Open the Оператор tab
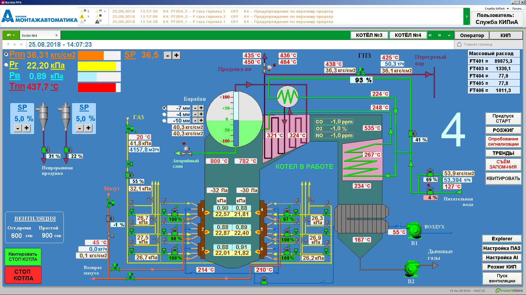 [x=472, y=35]
